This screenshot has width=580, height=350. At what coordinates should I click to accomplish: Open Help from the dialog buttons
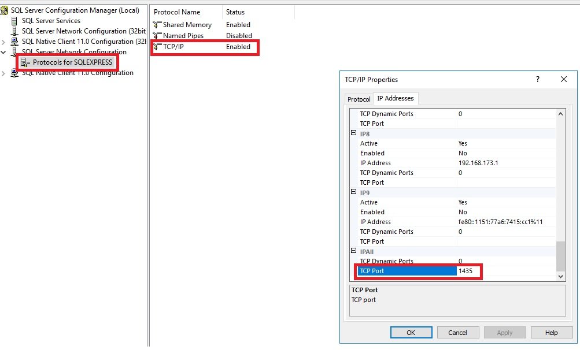[551, 333]
